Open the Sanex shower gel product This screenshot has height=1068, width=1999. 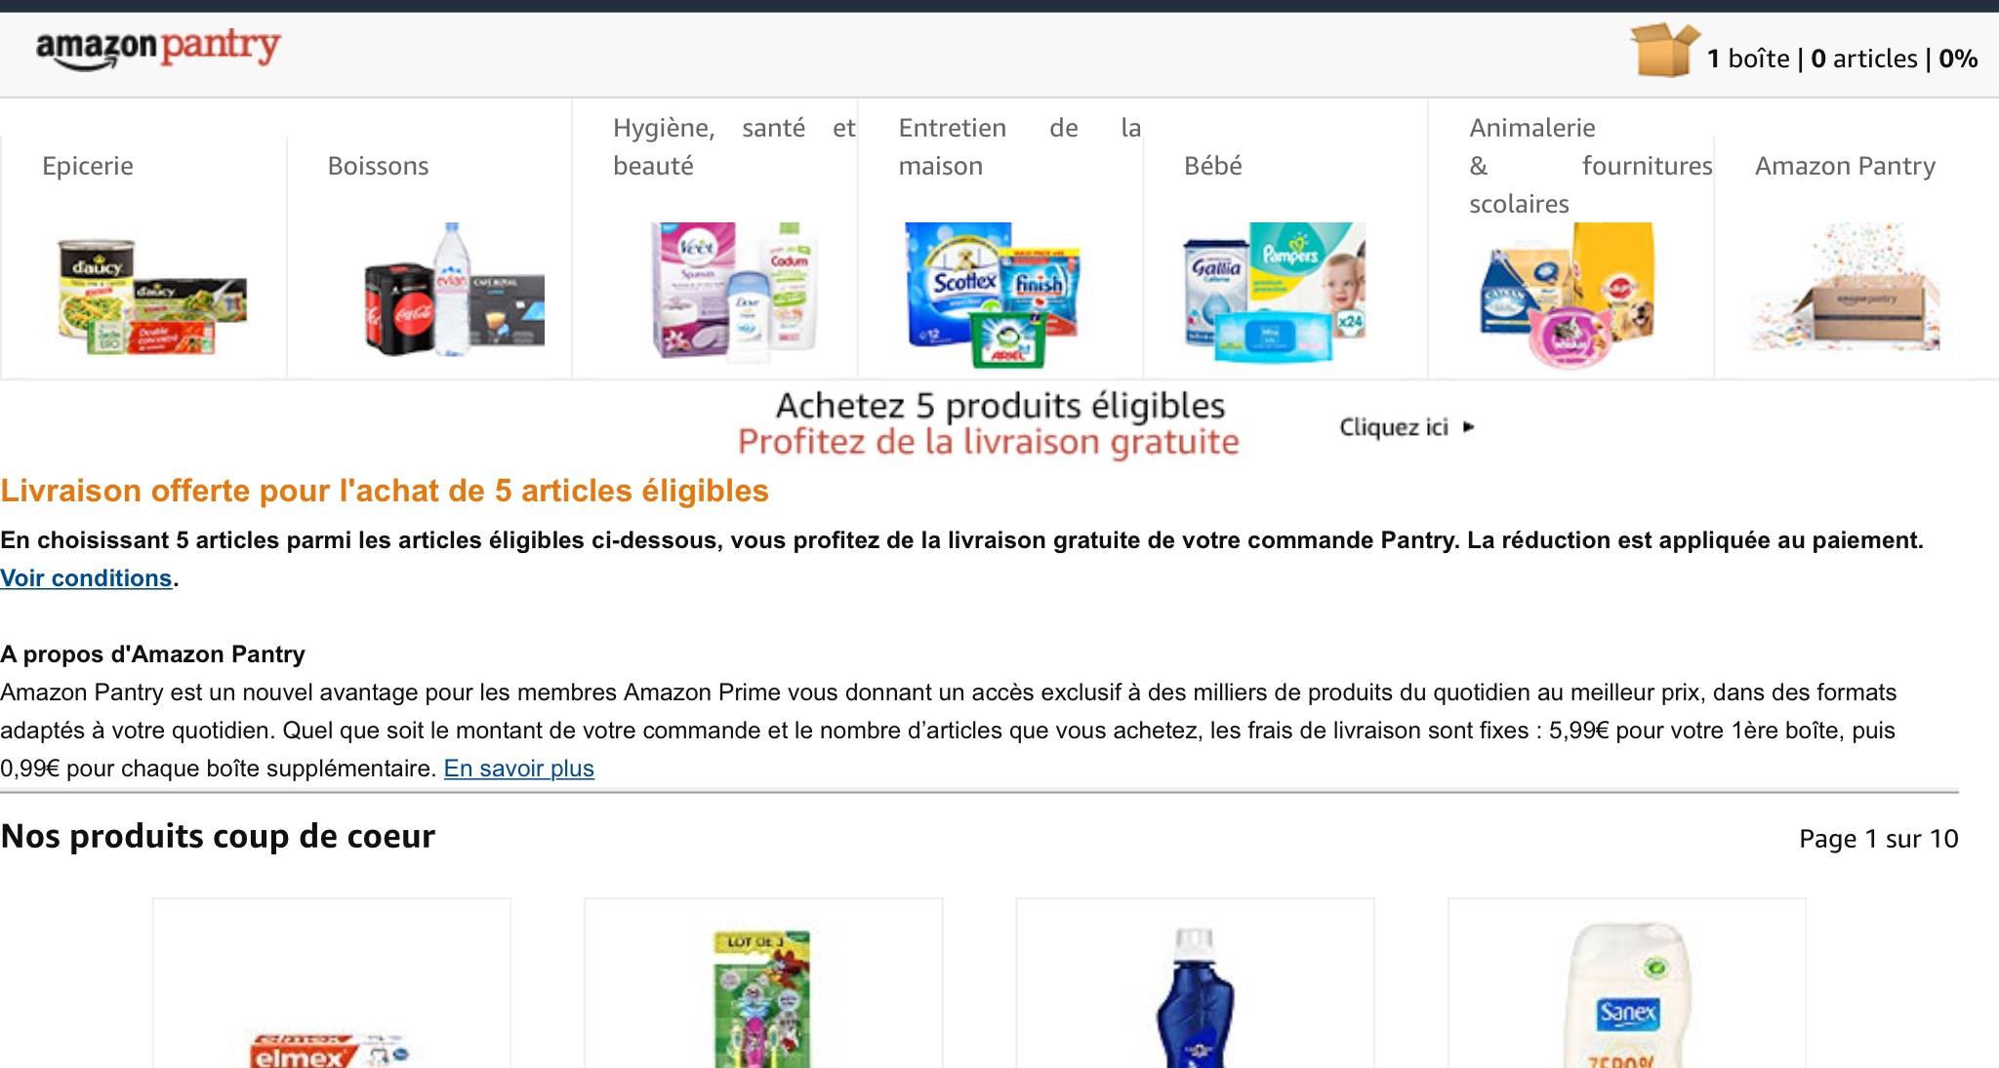tap(1627, 983)
